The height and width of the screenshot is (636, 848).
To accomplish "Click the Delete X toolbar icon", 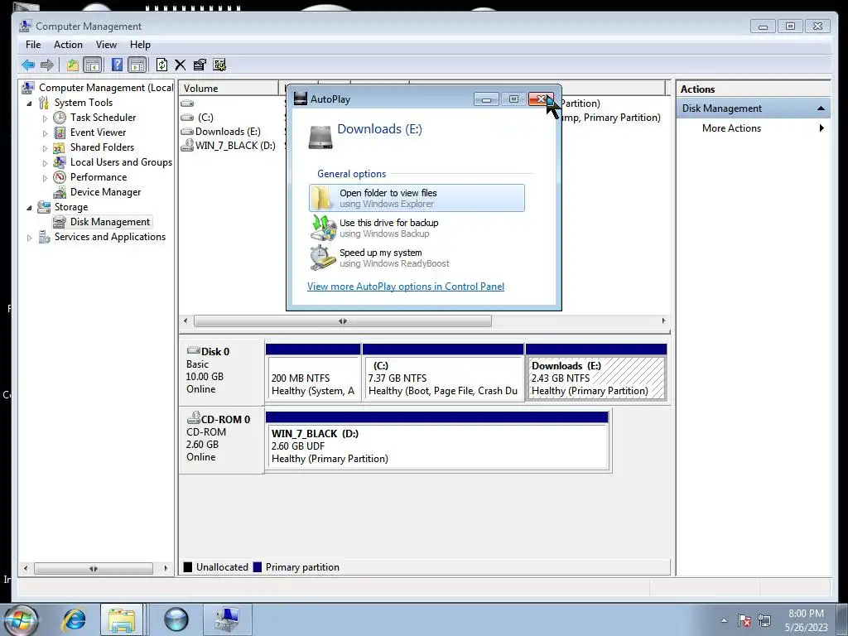I will tap(180, 65).
